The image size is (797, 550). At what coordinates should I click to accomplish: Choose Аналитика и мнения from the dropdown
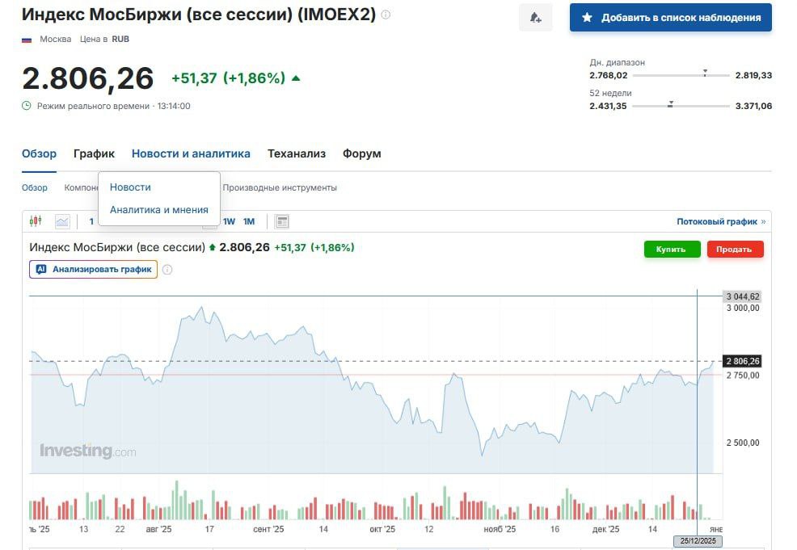tap(158, 209)
